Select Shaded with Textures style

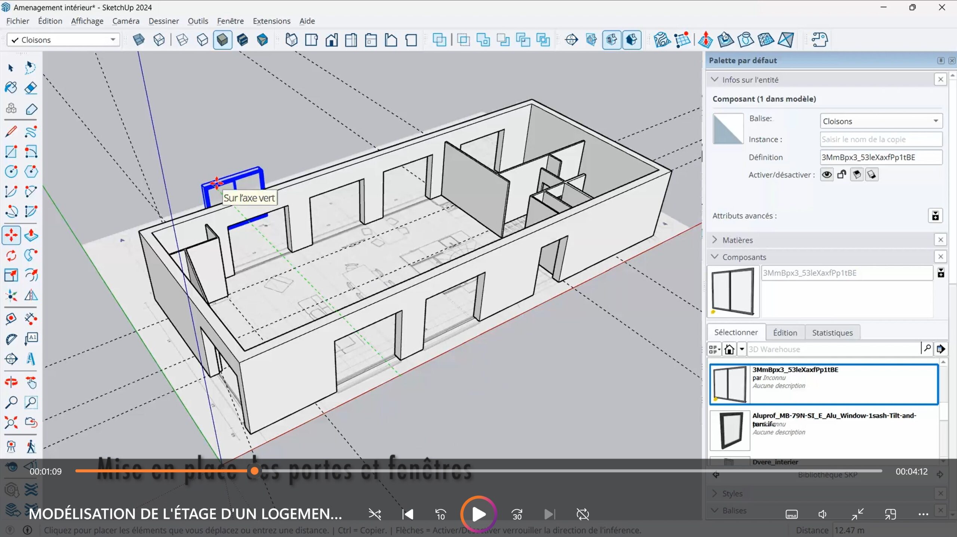[x=242, y=40]
